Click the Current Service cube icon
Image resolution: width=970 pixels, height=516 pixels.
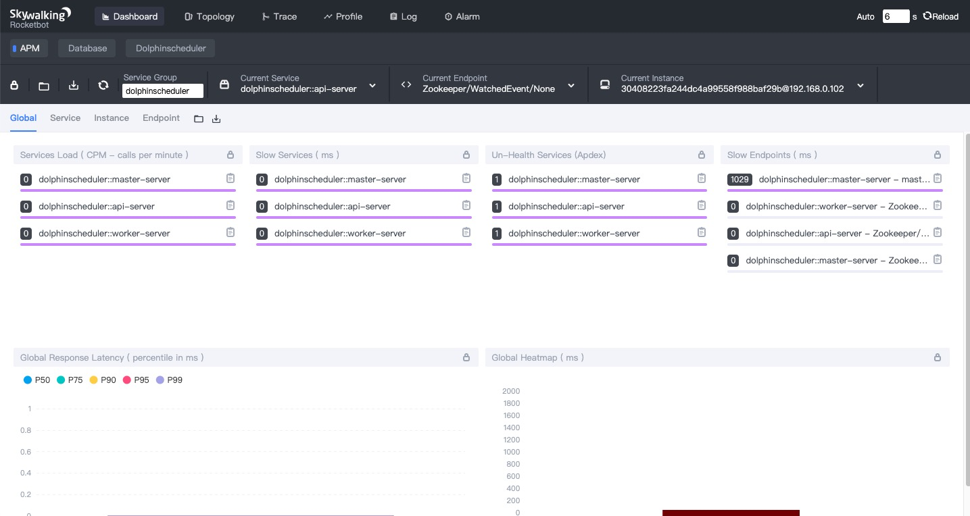point(224,84)
